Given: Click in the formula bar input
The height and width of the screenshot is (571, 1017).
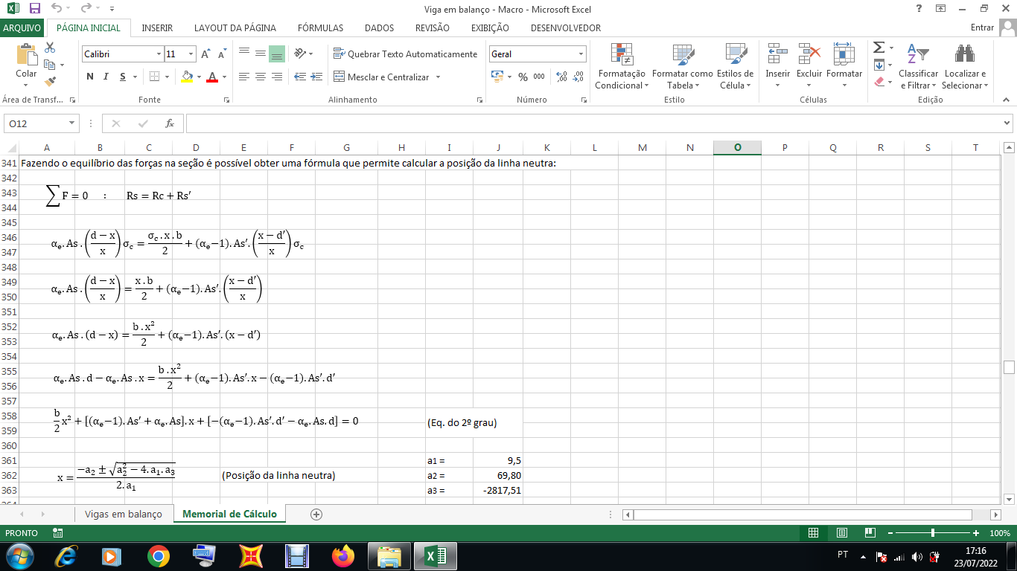Looking at the screenshot, I should click(x=593, y=123).
